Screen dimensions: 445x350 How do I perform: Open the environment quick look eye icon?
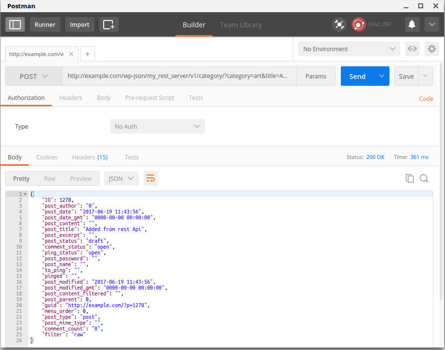(412, 49)
